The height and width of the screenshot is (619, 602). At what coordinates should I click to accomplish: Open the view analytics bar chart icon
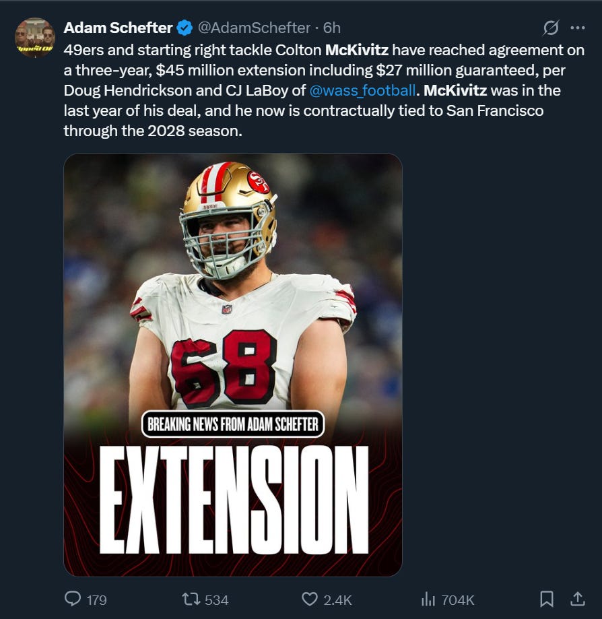[428, 599]
